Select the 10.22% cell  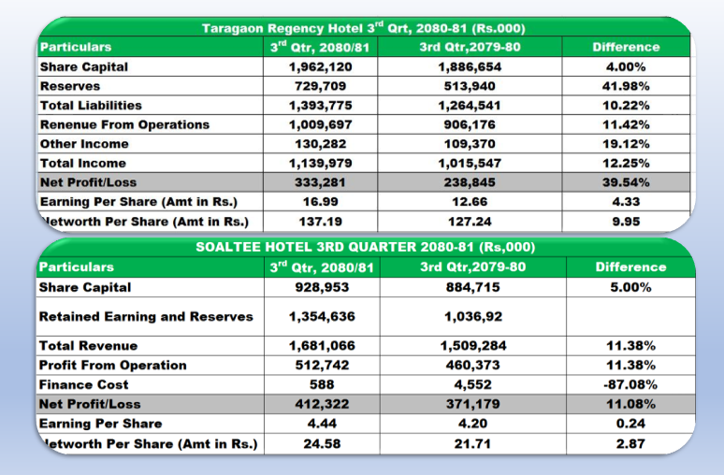point(626,106)
